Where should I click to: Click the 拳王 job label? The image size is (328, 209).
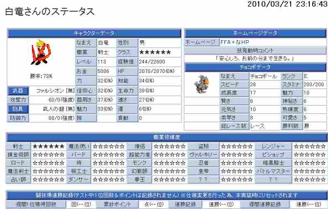point(139,180)
